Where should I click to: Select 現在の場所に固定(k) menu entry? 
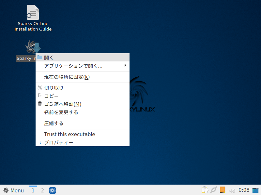[83, 77]
